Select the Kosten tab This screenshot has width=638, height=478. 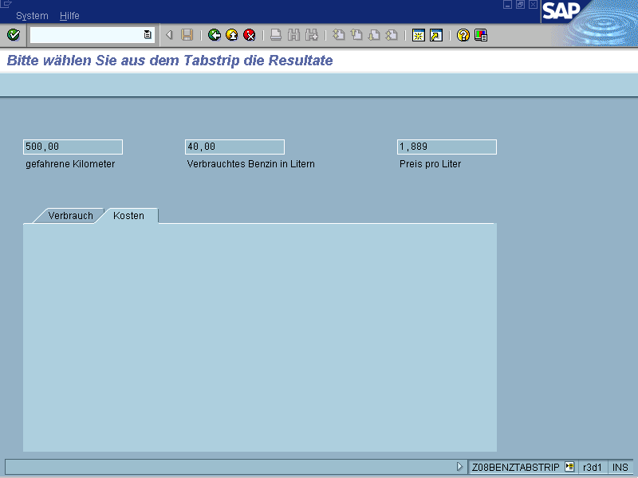tap(128, 216)
